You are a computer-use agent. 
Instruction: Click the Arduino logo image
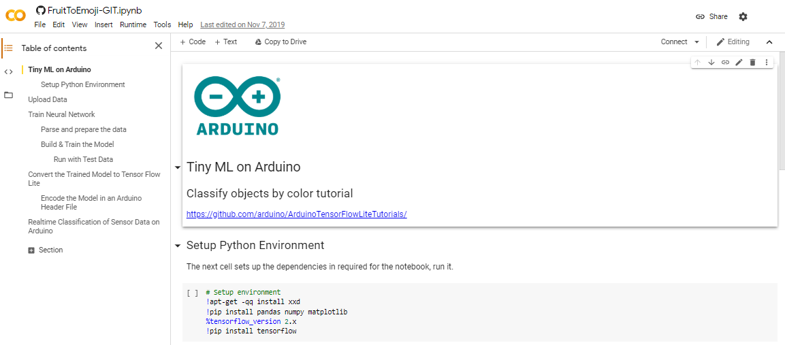238,105
